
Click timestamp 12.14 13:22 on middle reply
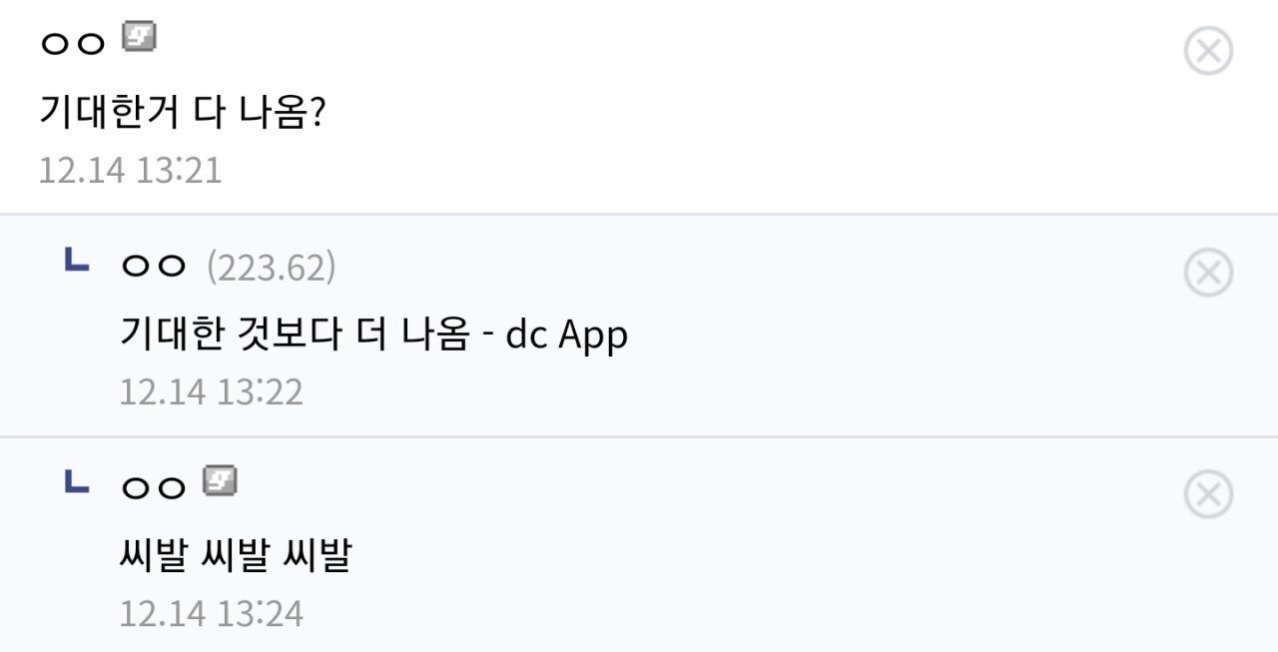[214, 390]
